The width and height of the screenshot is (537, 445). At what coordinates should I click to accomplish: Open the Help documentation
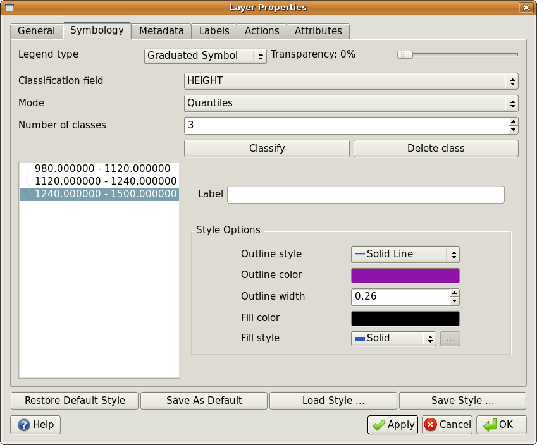35,424
